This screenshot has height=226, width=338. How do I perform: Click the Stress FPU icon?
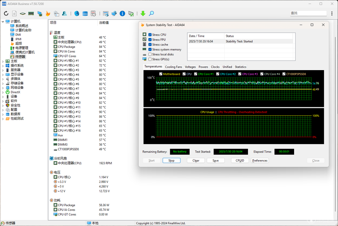coord(144,39)
